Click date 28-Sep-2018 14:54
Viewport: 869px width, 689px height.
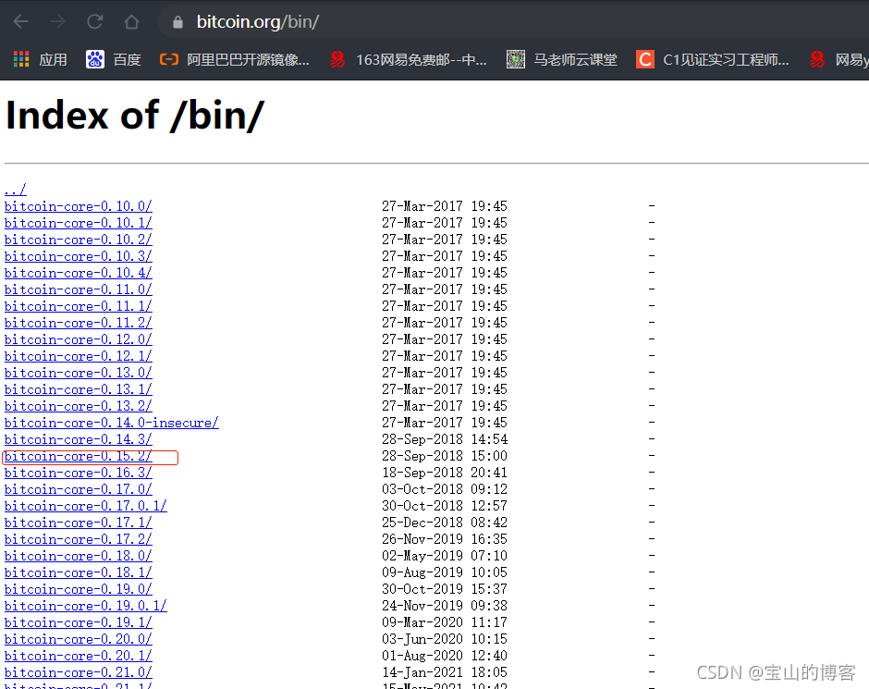click(445, 439)
